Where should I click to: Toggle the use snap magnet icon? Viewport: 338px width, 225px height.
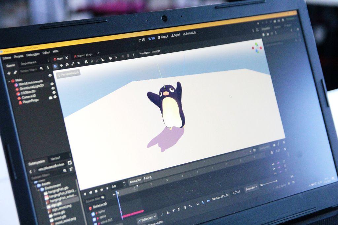(116, 58)
